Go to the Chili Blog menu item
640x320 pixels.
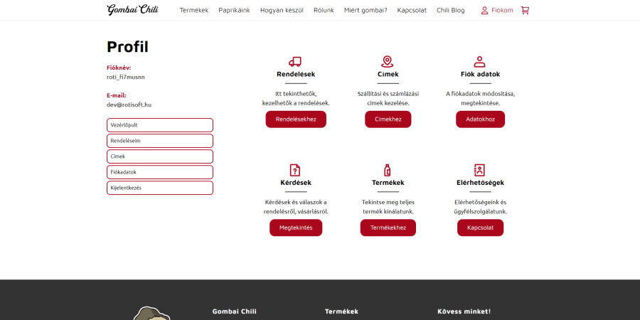(x=450, y=11)
